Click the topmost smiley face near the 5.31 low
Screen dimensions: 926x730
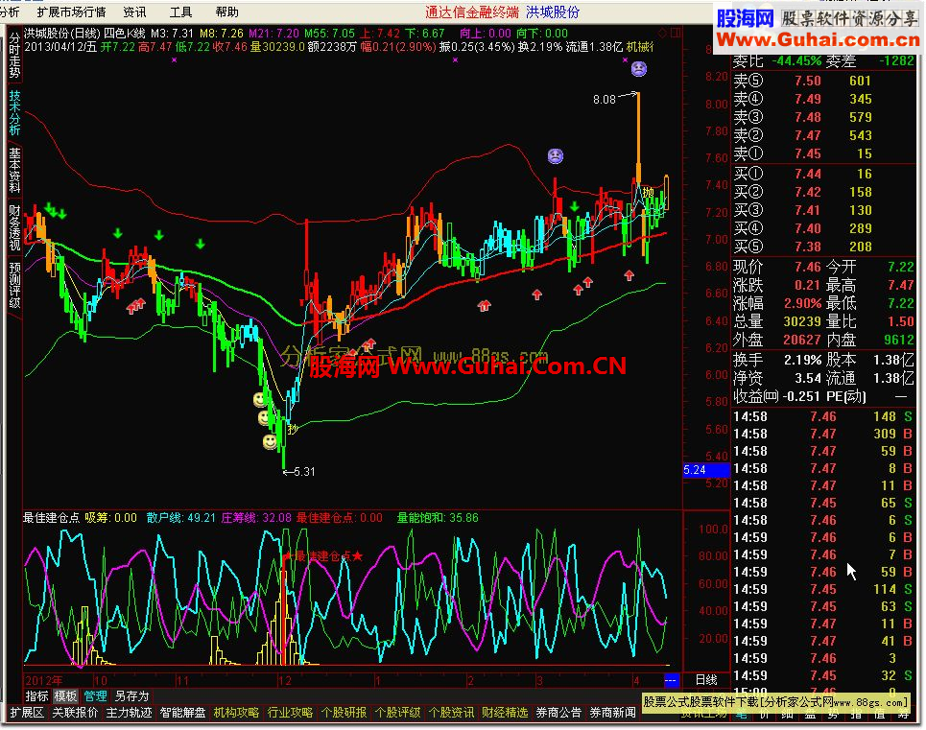(x=260, y=399)
